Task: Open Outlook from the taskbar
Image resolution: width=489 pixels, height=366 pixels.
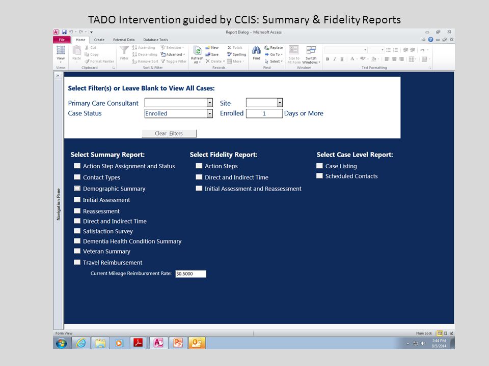Action: coord(197,343)
